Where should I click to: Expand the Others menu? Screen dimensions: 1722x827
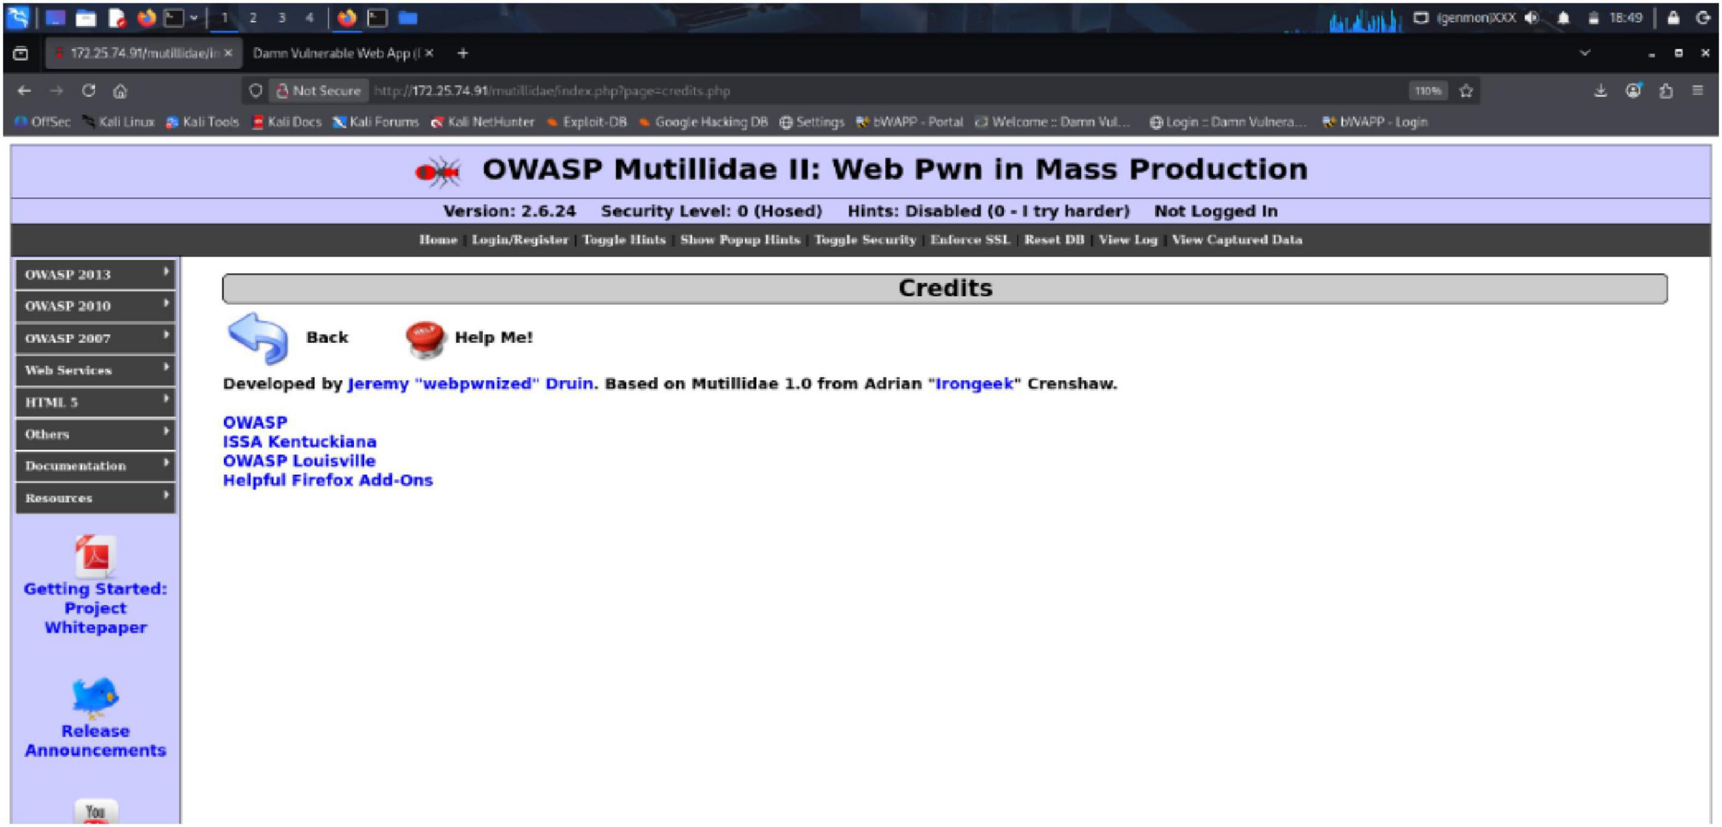pyautogui.click(x=96, y=434)
